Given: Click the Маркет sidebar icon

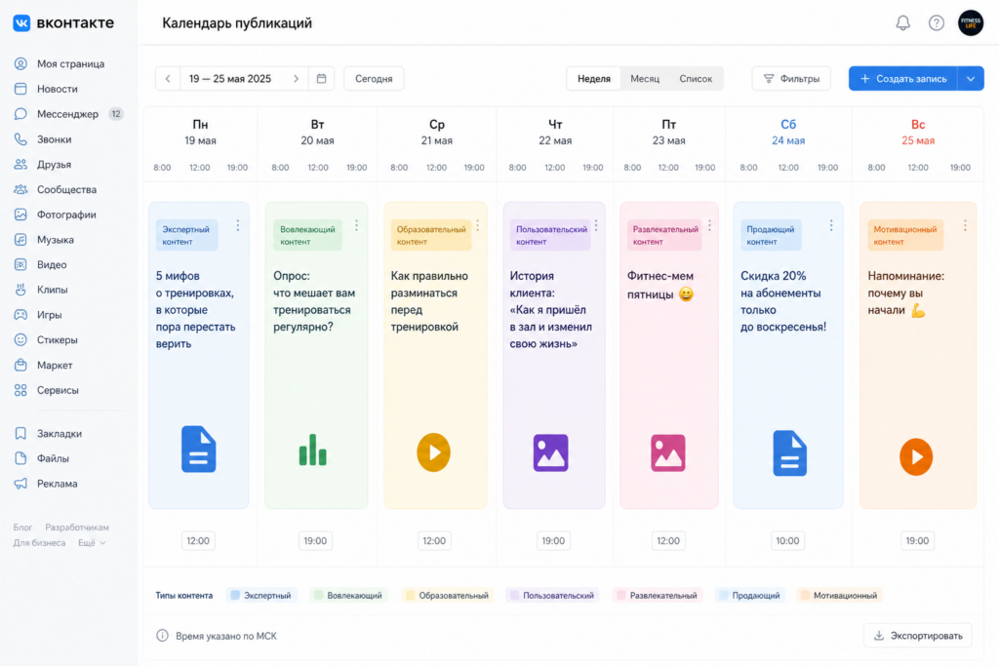Looking at the screenshot, I should click(x=21, y=365).
